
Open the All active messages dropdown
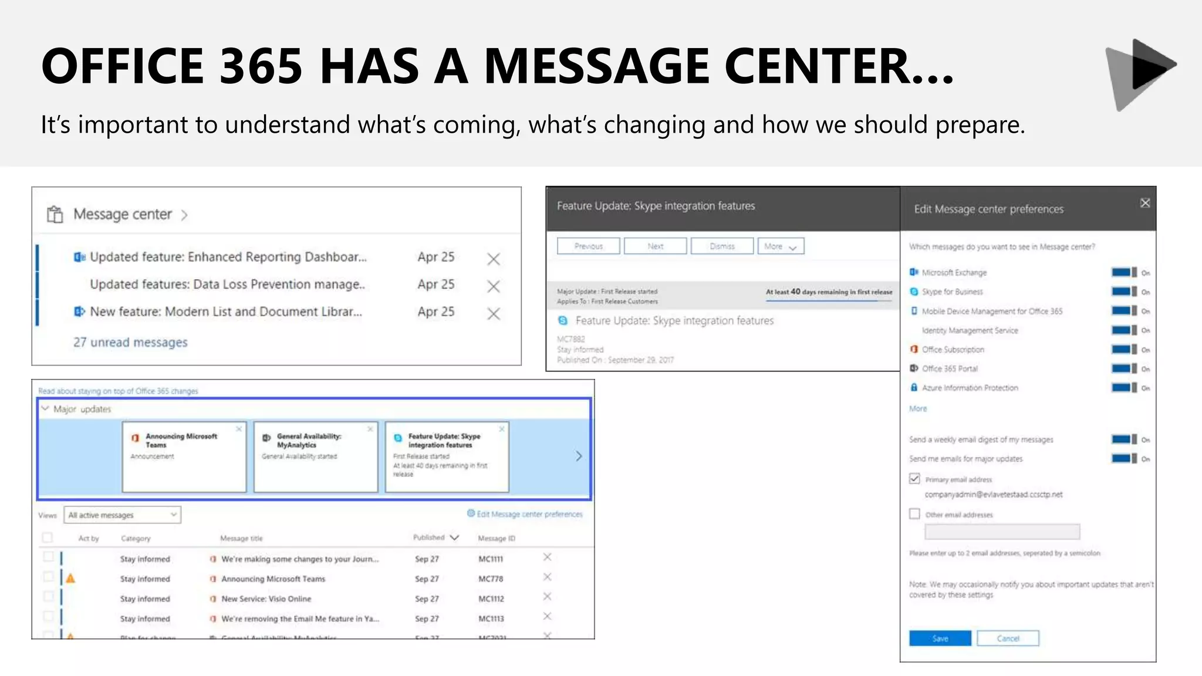[x=122, y=515]
